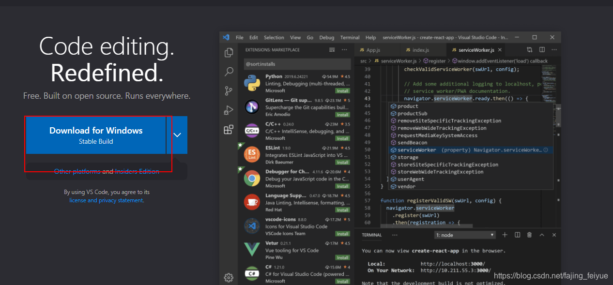Install the Language Support for Java extension
Viewport: 613px width, 285px height.
tap(343, 210)
